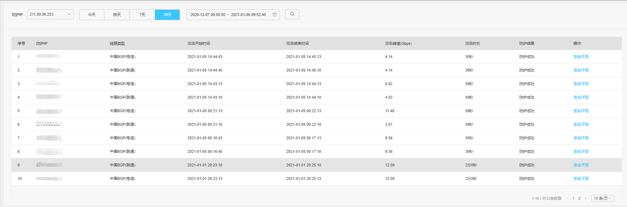This screenshot has height=207, width=627.
Task: Expand the 10 条/页 page size dropdown
Action: click(x=602, y=198)
